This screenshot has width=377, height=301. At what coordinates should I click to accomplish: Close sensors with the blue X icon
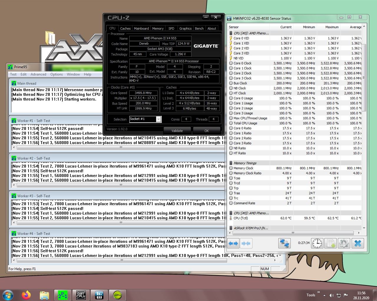(x=358, y=243)
